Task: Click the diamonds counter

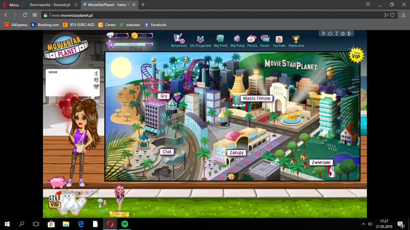Action: (117, 35)
